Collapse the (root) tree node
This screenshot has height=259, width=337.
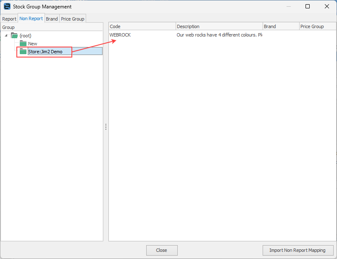(6, 35)
